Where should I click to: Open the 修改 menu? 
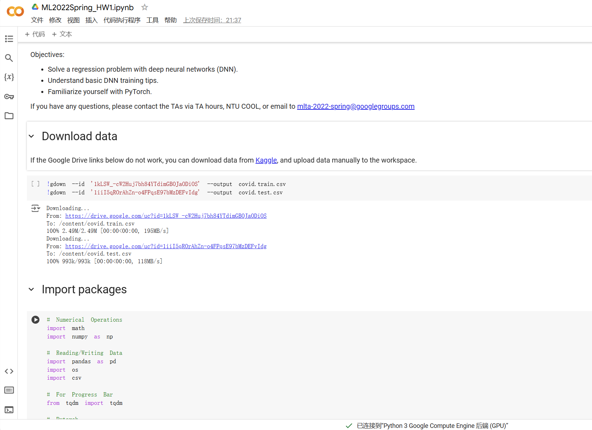coord(55,20)
